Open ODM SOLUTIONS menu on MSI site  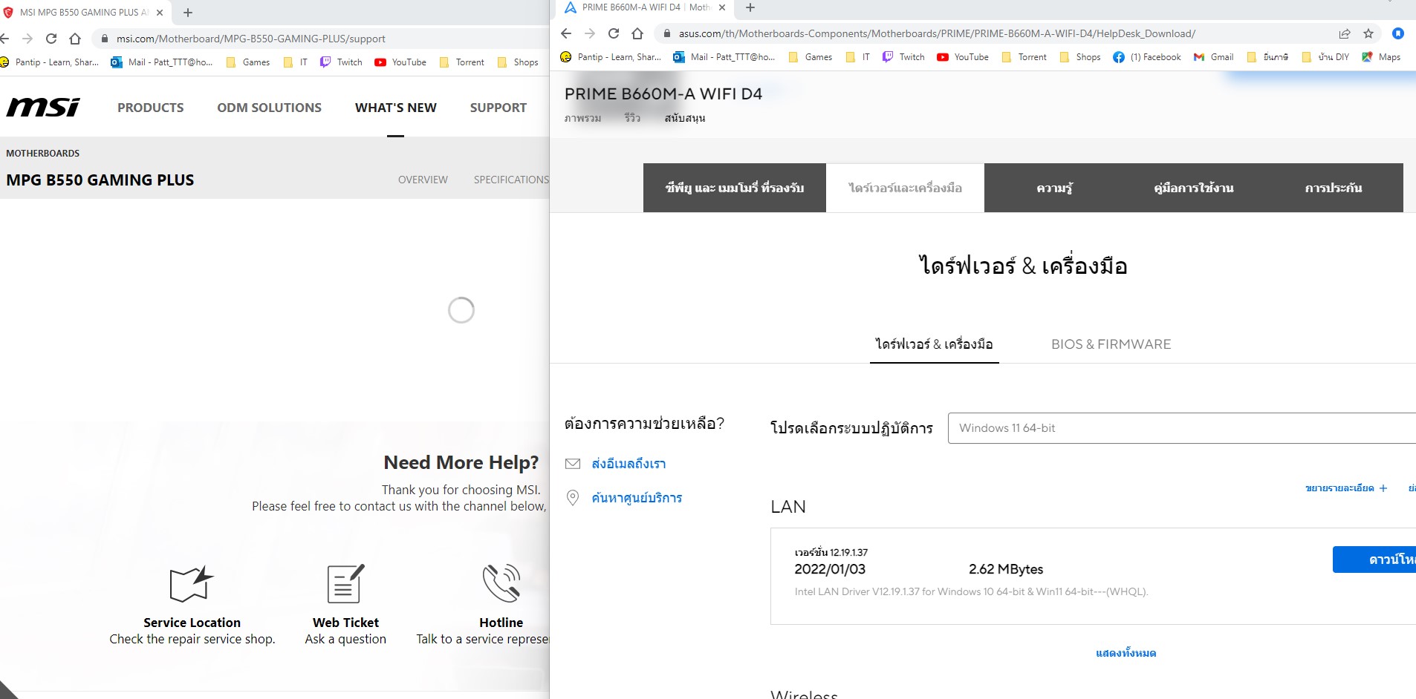point(270,108)
